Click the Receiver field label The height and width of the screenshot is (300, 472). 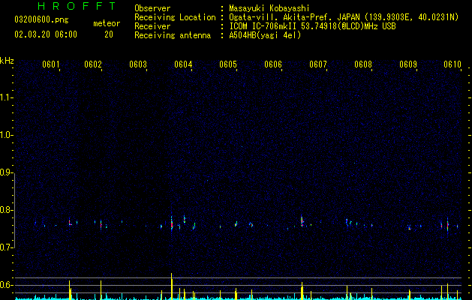coord(152,26)
